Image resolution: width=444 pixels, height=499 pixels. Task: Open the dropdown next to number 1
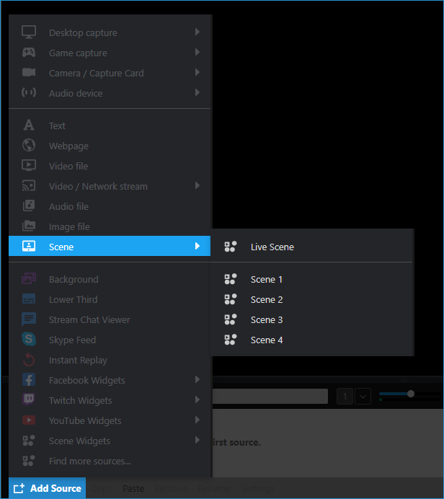[x=363, y=397]
